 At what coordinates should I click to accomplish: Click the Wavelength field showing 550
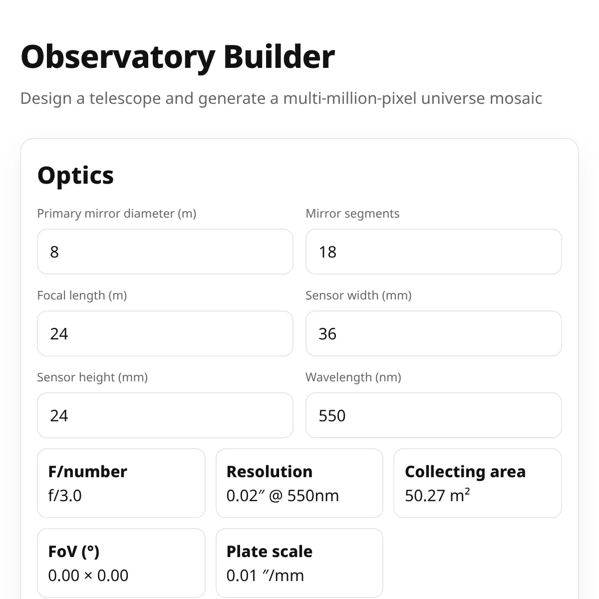tap(434, 415)
